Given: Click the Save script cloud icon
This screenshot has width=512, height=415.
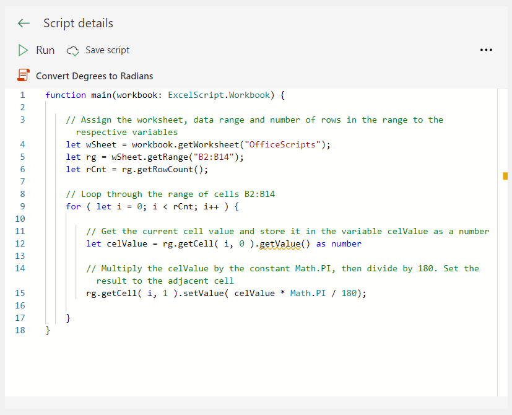Looking at the screenshot, I should (x=72, y=50).
